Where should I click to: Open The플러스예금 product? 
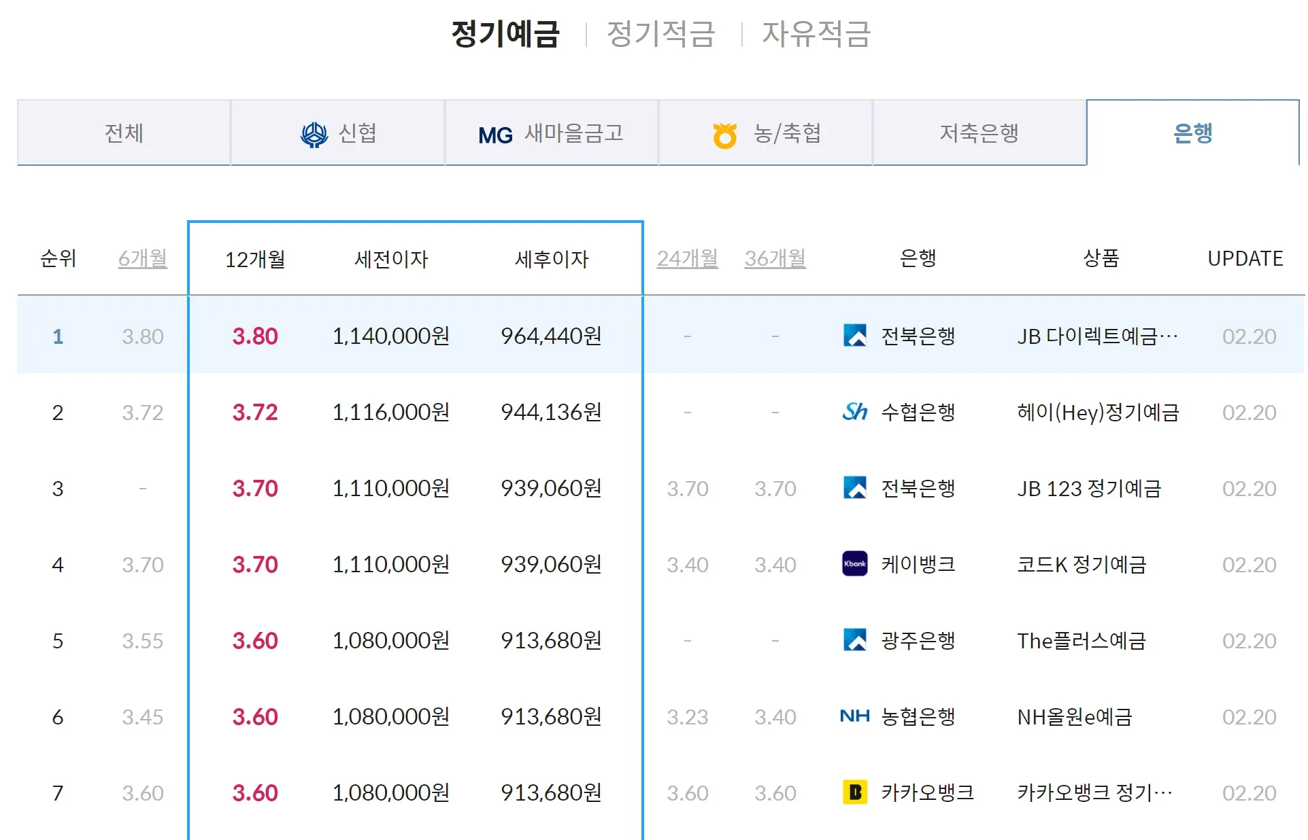click(x=1081, y=640)
